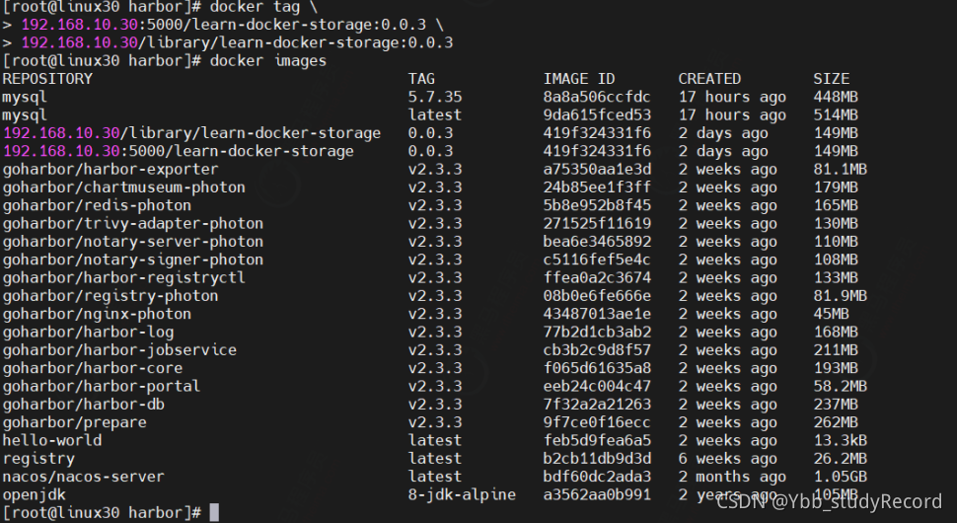Select the registry repository name
The height and width of the screenshot is (523, 957).
click(38, 458)
